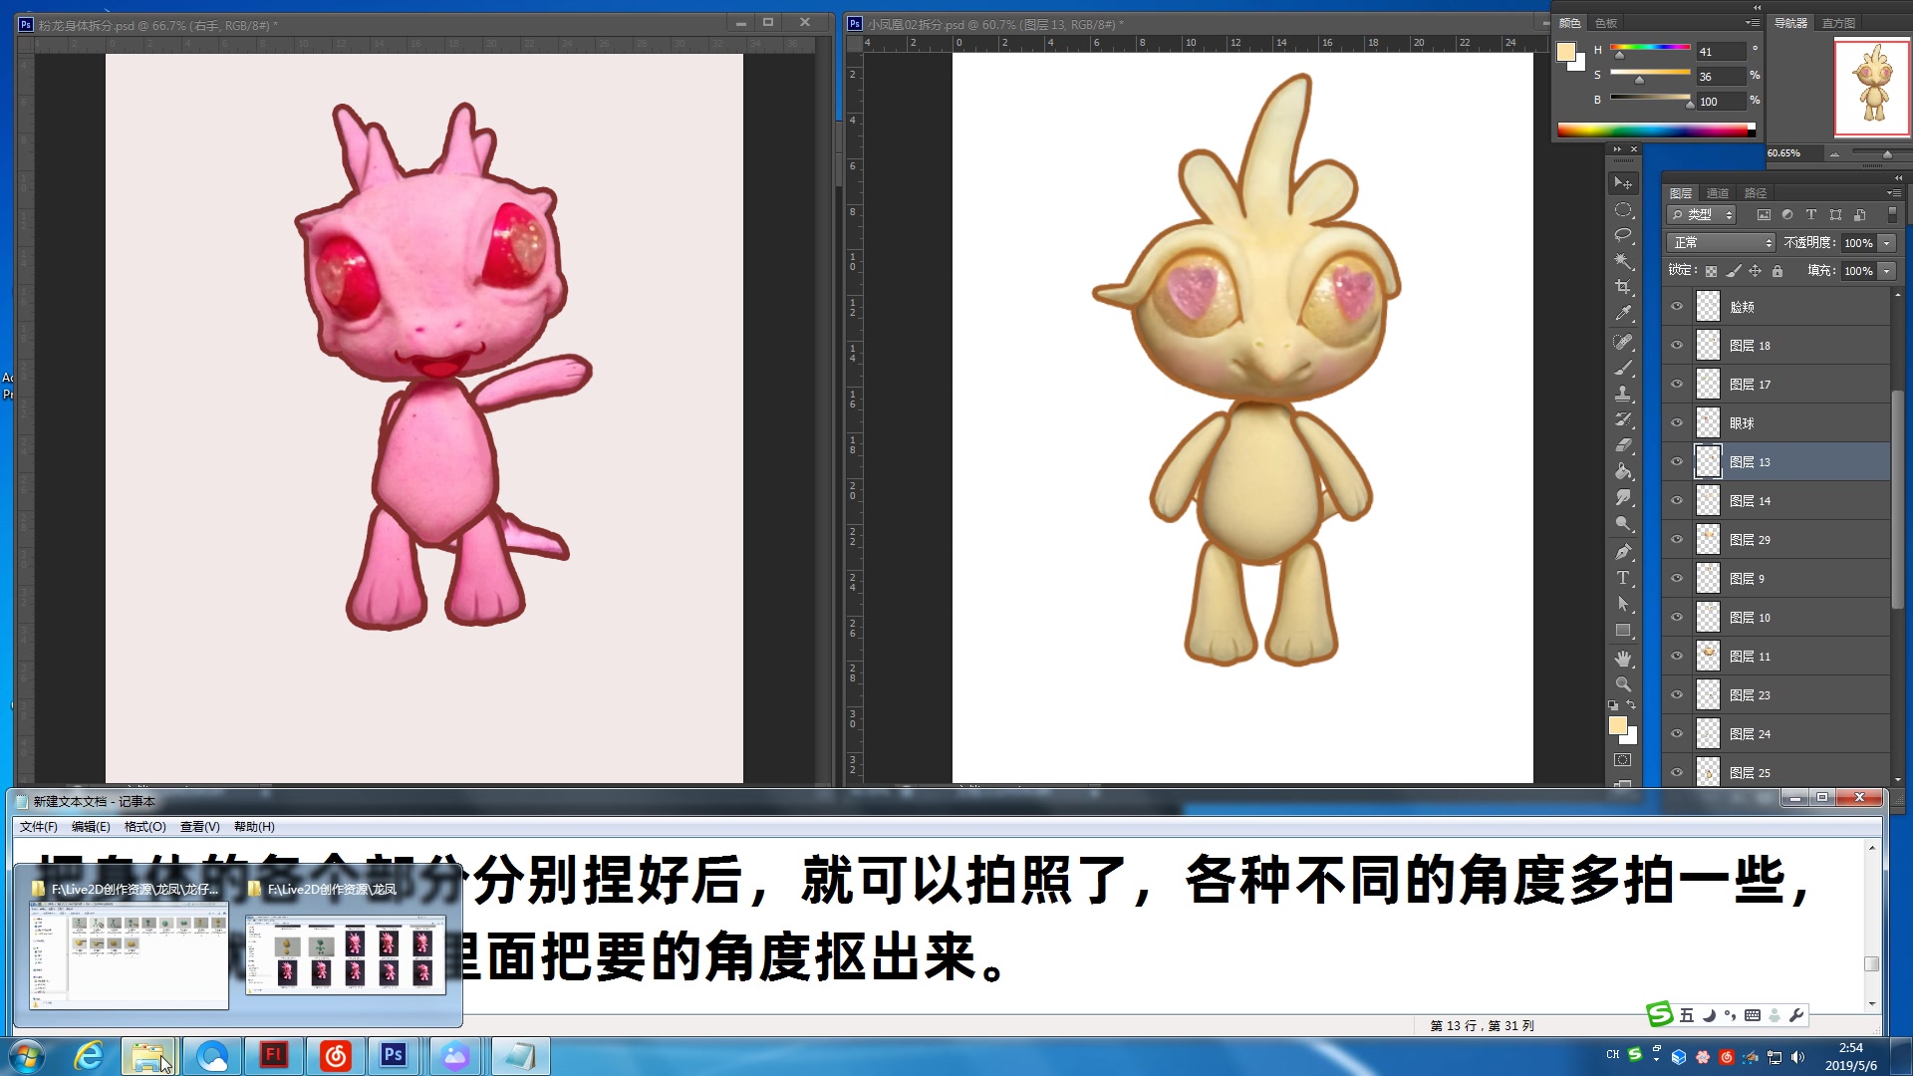Select the Type tool in the toolbox
Viewport: 1913px width, 1076px height.
[1623, 578]
